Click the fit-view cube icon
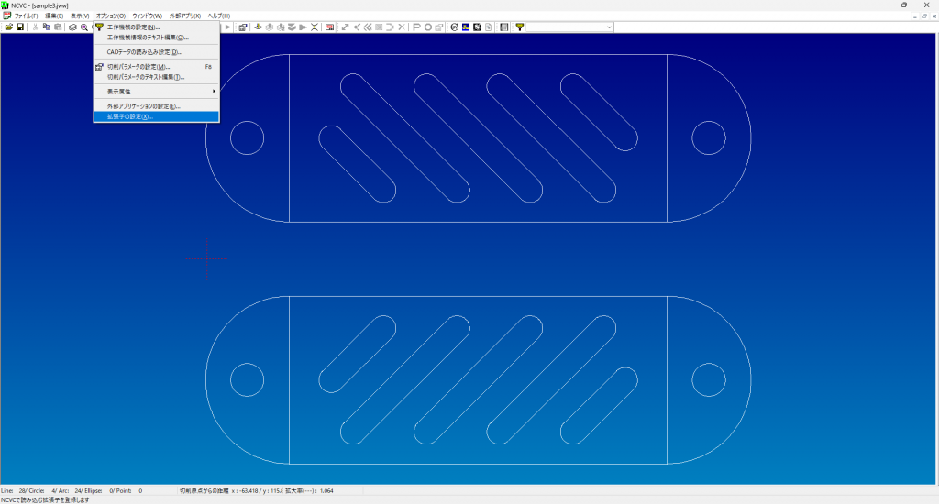939x504 pixels. tap(73, 27)
